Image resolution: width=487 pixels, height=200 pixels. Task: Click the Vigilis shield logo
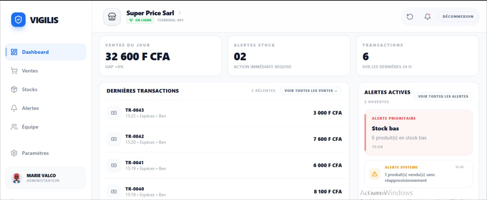18,20
